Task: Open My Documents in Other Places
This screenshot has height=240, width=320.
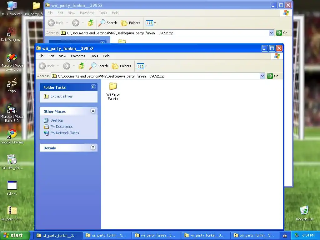Action: [x=62, y=127]
